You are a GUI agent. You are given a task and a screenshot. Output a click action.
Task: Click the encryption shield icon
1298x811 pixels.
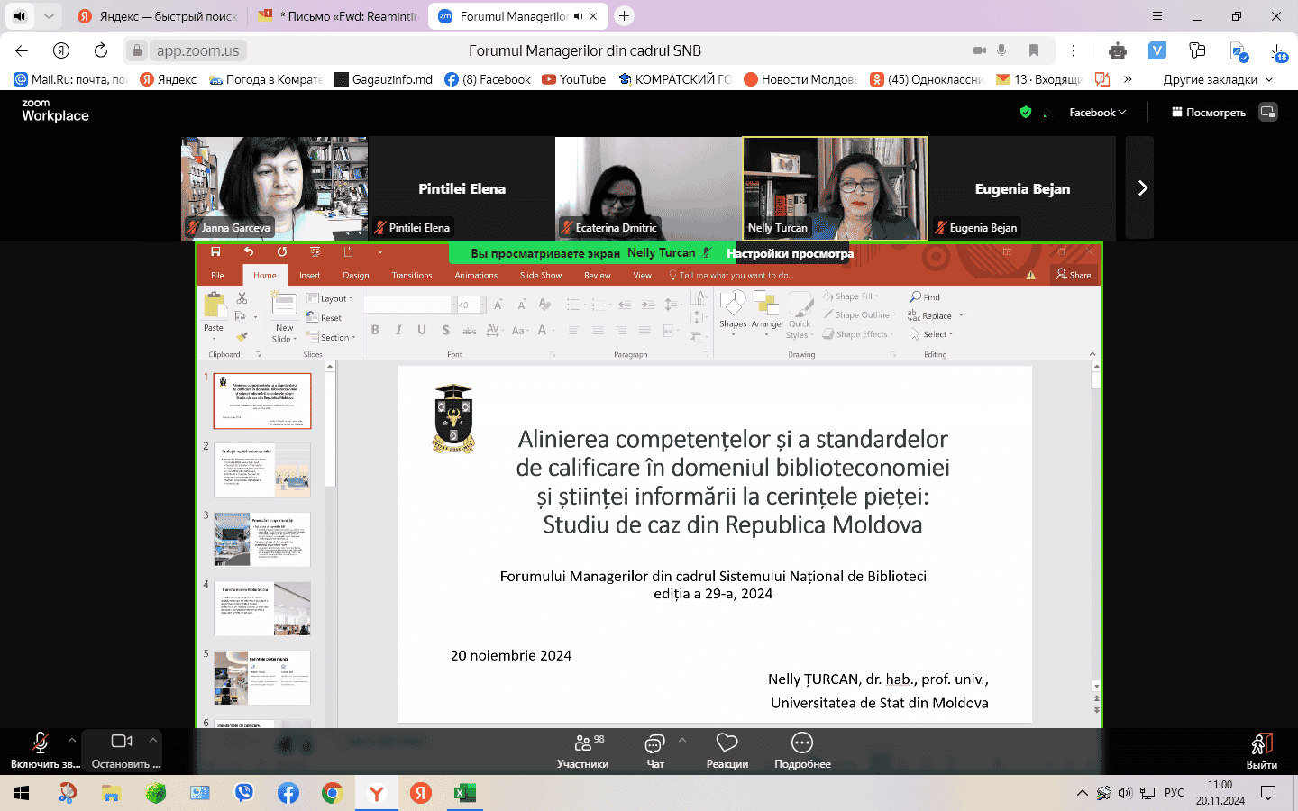coord(1025,112)
